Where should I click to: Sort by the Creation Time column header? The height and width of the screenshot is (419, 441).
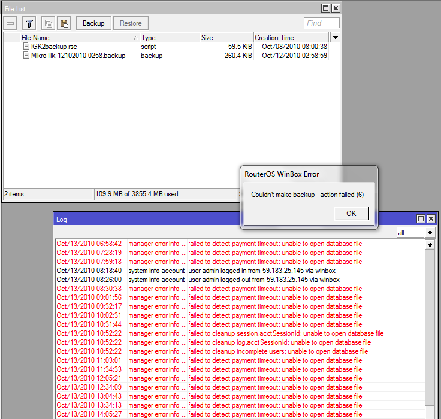point(291,37)
